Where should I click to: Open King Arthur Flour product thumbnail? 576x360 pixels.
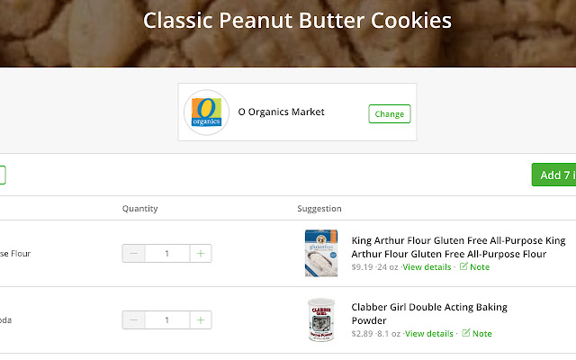tap(320, 253)
